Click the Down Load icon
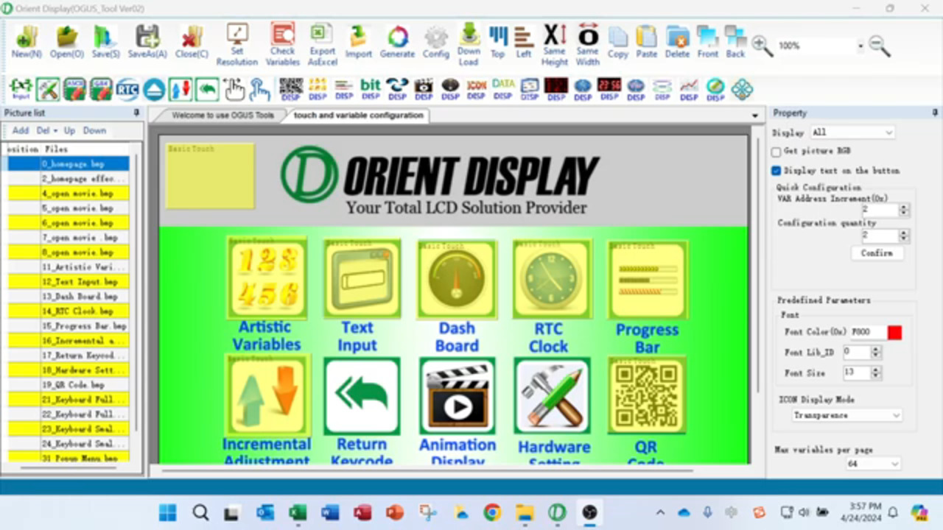 tap(469, 44)
